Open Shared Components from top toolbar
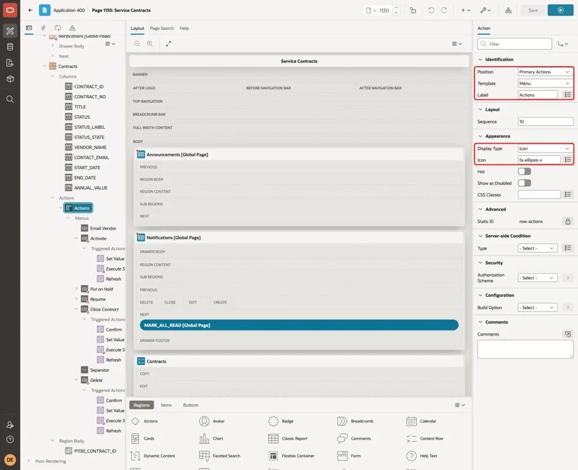Screen dimensions: 578x470 pyautogui.click(x=508, y=10)
